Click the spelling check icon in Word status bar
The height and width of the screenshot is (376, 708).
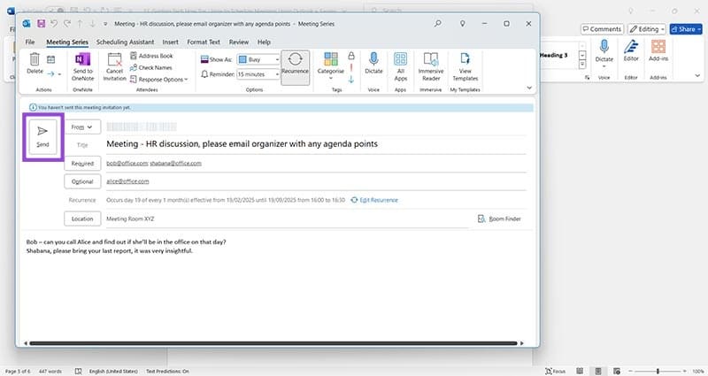(78, 371)
